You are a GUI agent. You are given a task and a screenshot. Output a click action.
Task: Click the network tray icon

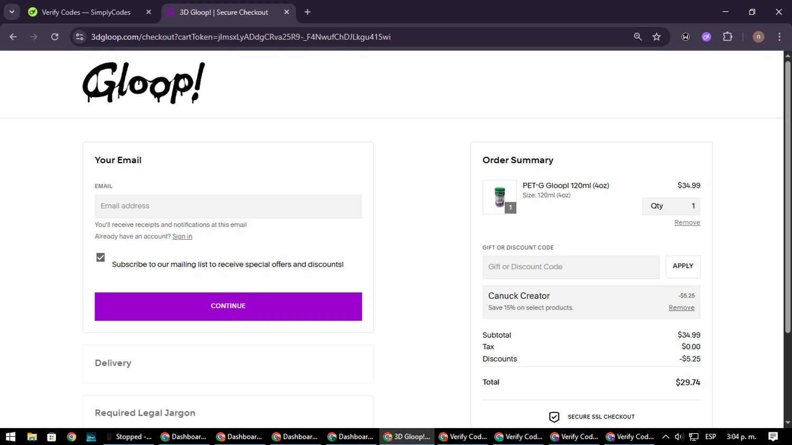(x=694, y=437)
